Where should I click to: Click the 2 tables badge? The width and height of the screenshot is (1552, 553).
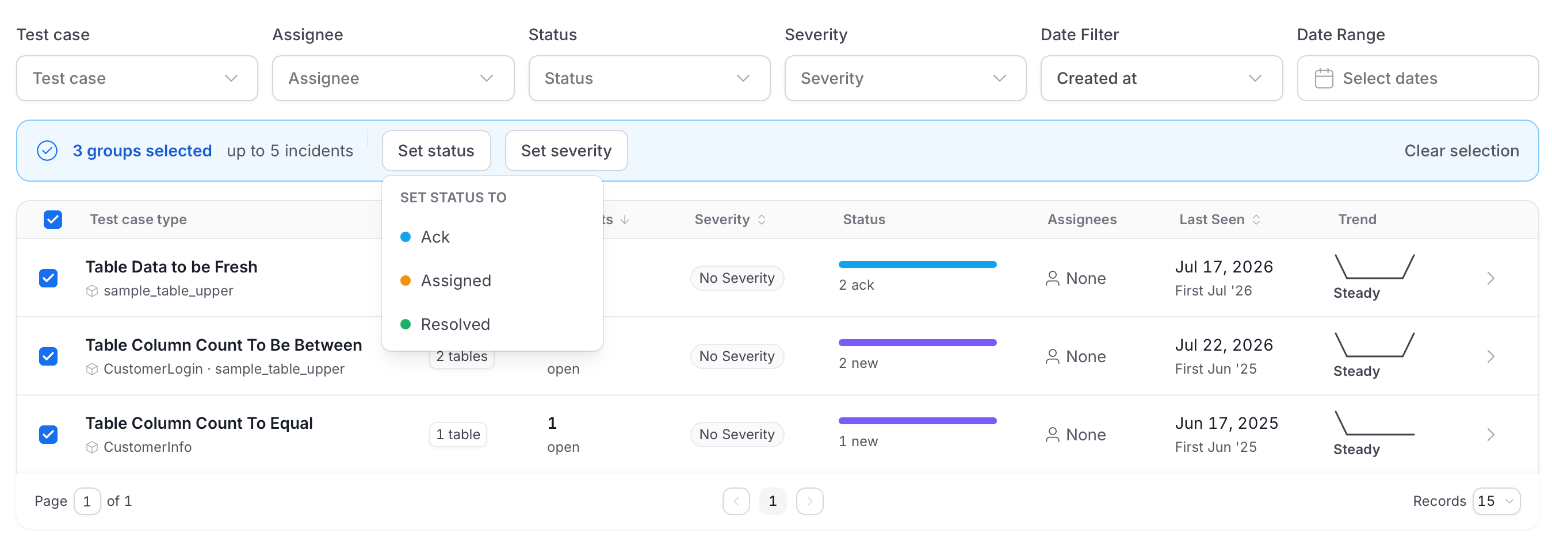[461, 356]
